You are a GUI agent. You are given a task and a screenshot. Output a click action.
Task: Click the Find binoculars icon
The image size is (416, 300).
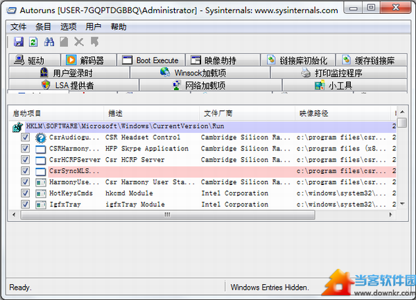49,42
